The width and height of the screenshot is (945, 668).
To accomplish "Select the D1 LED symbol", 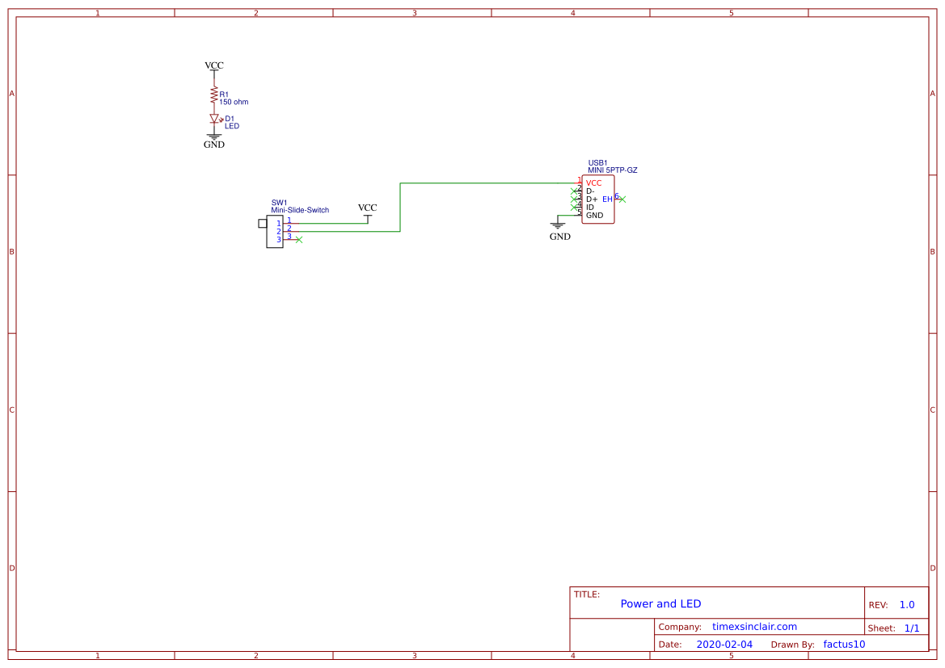I will 214,118.
